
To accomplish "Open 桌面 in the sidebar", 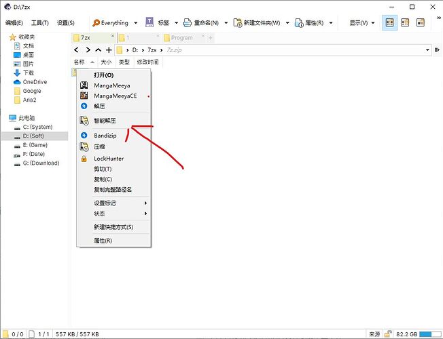I will pyautogui.click(x=24, y=55).
